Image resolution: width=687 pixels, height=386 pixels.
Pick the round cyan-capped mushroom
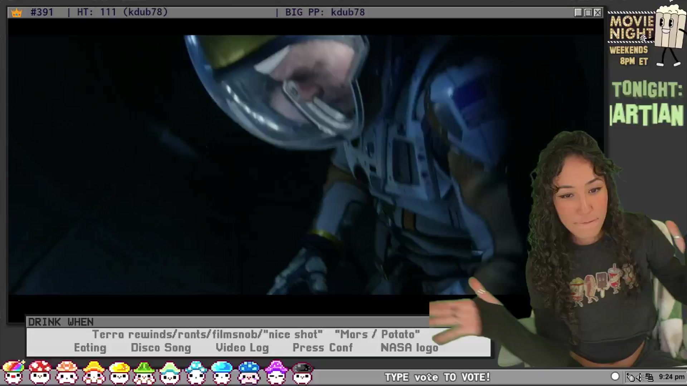pyautogui.click(x=222, y=372)
